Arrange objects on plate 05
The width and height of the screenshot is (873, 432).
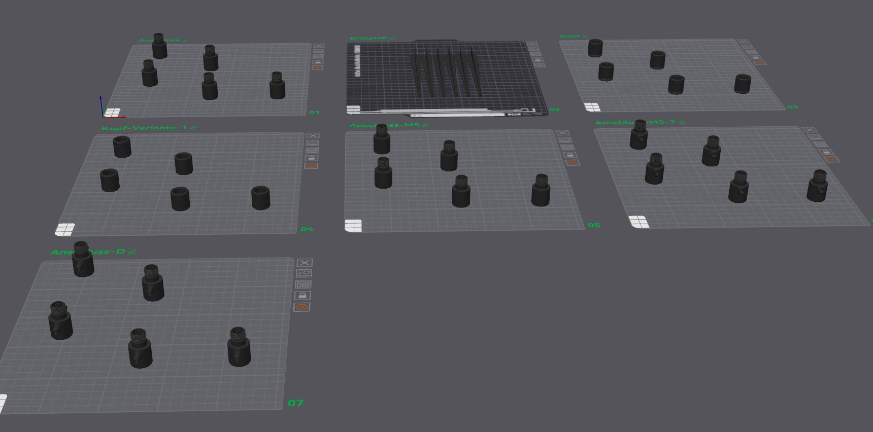click(x=567, y=147)
